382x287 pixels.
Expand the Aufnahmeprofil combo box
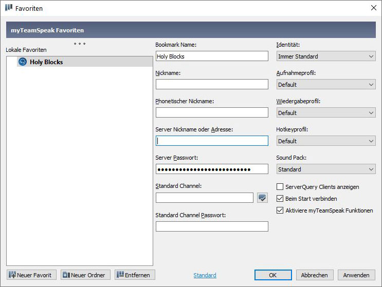tap(326, 85)
